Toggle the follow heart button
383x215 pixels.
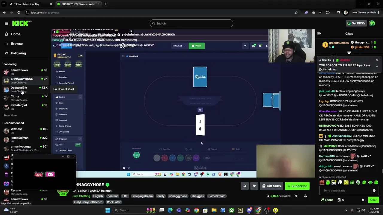[x=254, y=186]
